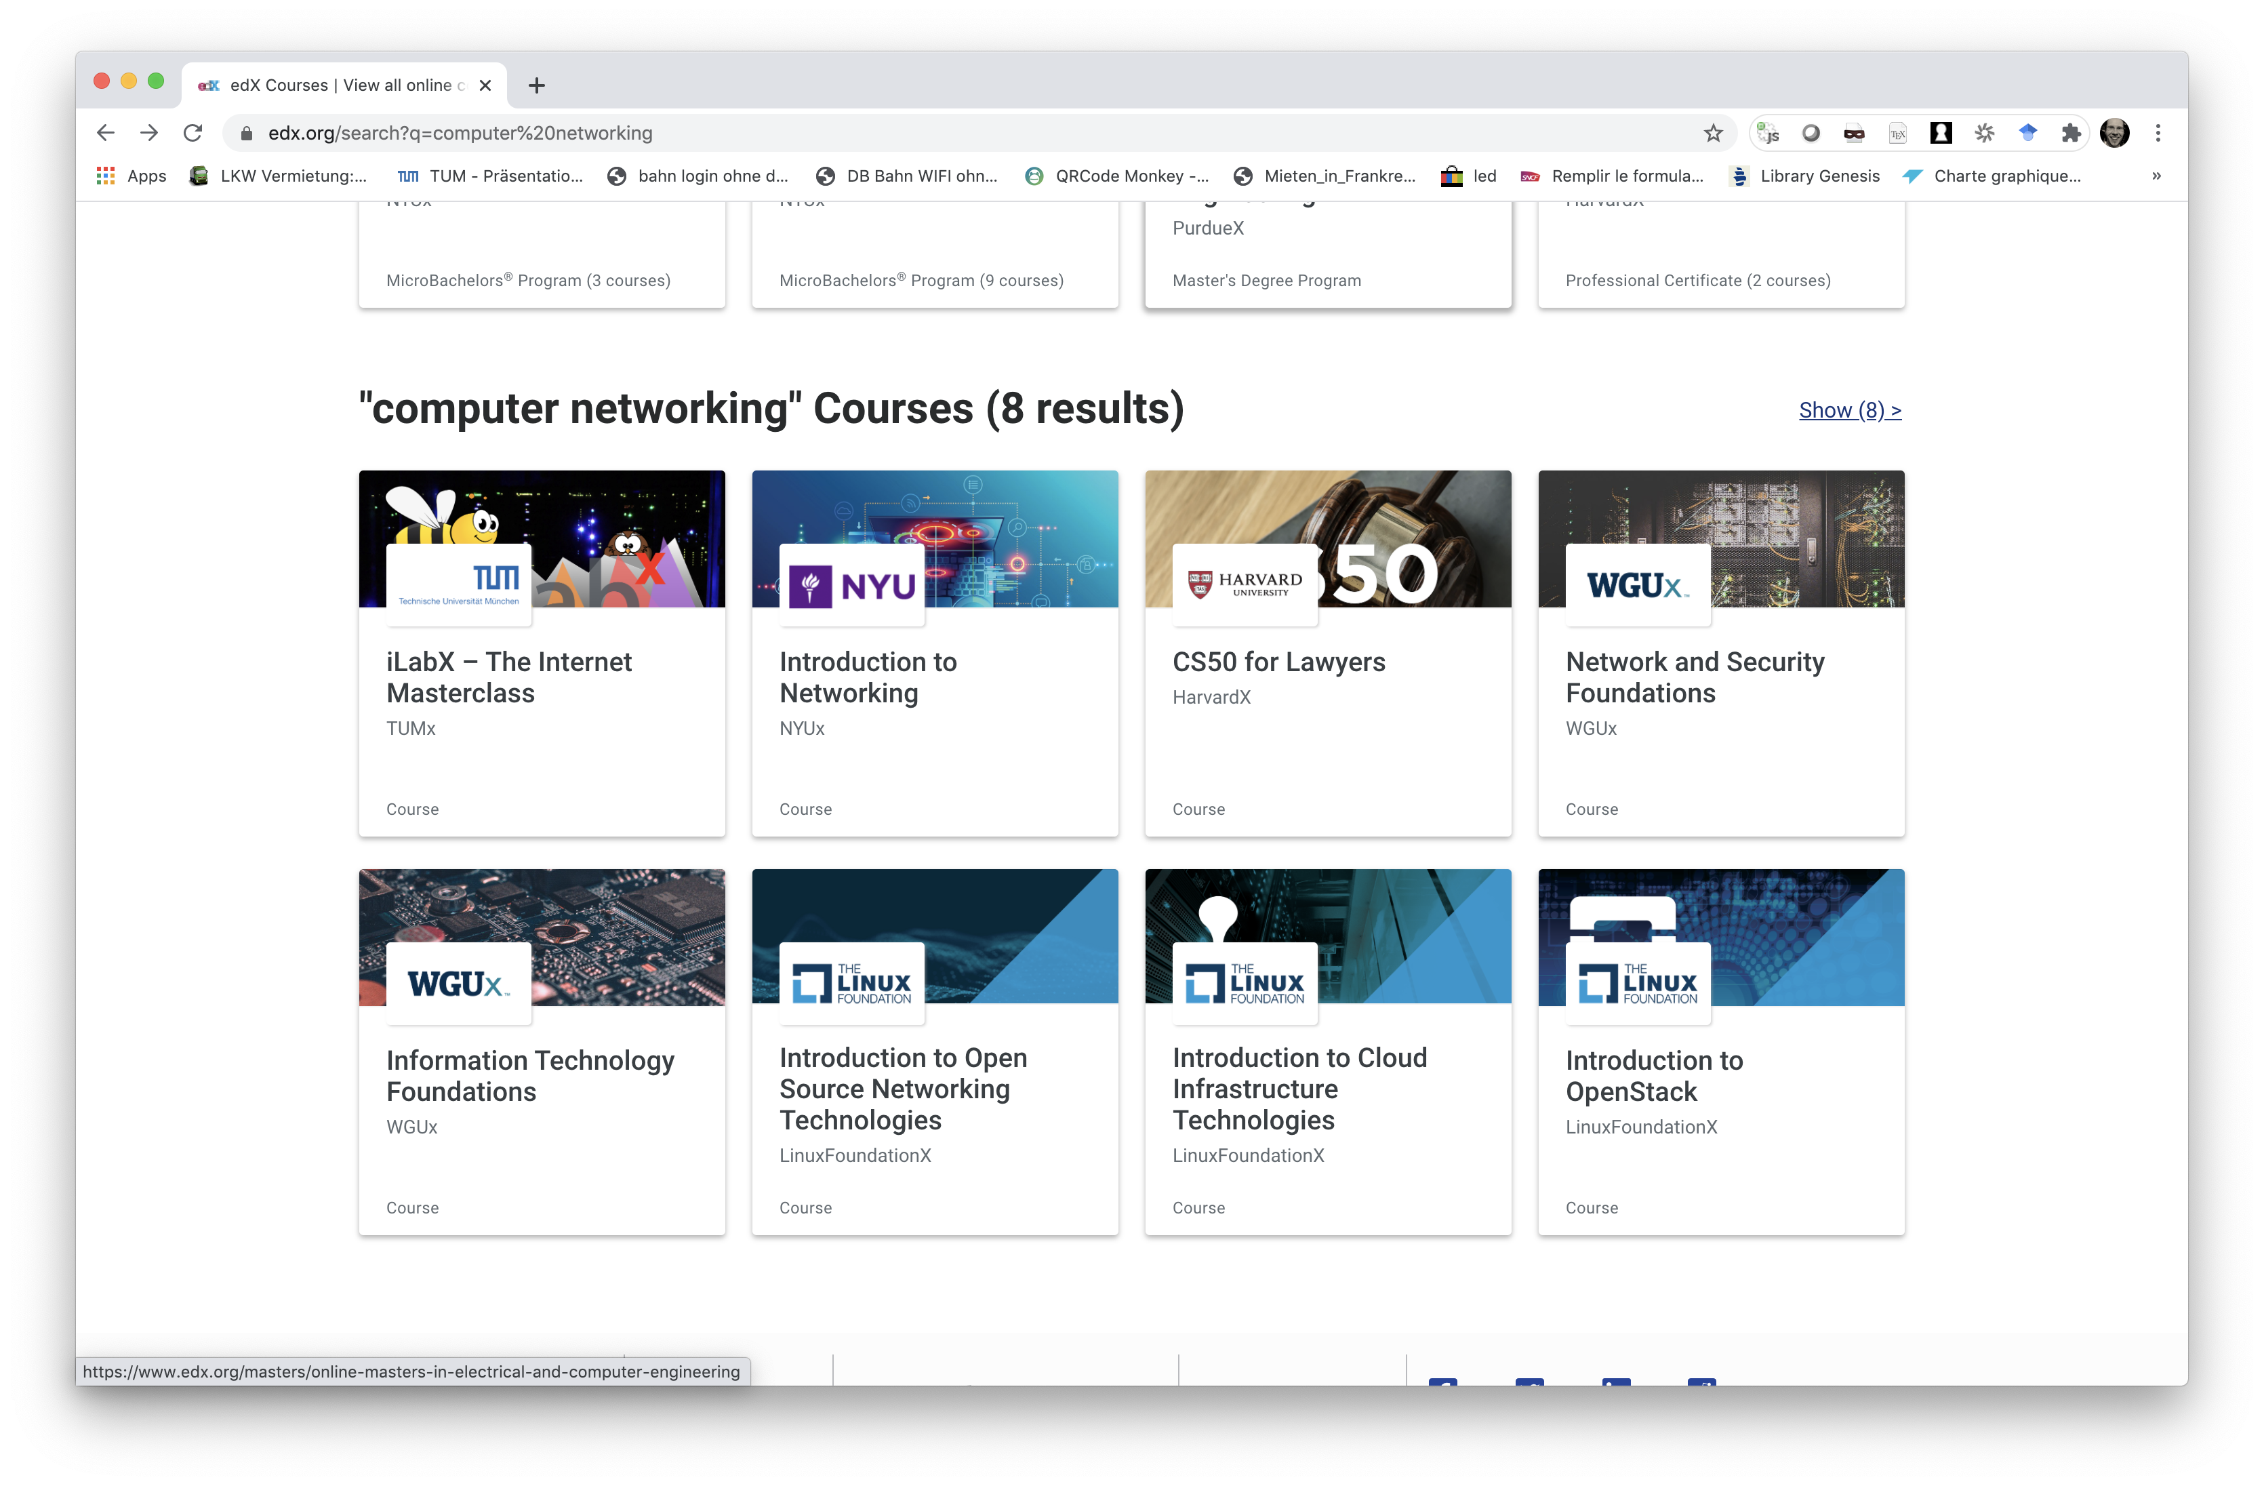Open the Apps bookmark shortcut
This screenshot has width=2264, height=1486.
point(132,176)
